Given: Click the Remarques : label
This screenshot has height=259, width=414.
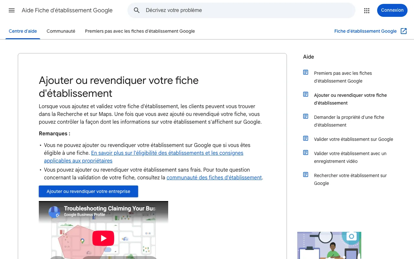Looking at the screenshot, I should click(54, 133).
